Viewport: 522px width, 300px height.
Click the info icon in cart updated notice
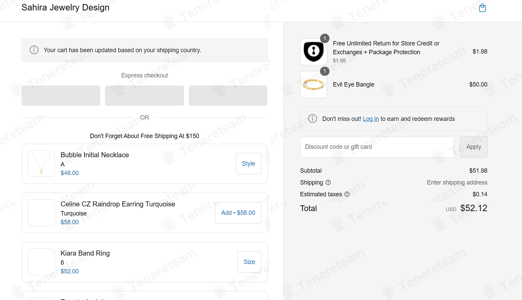(34, 50)
